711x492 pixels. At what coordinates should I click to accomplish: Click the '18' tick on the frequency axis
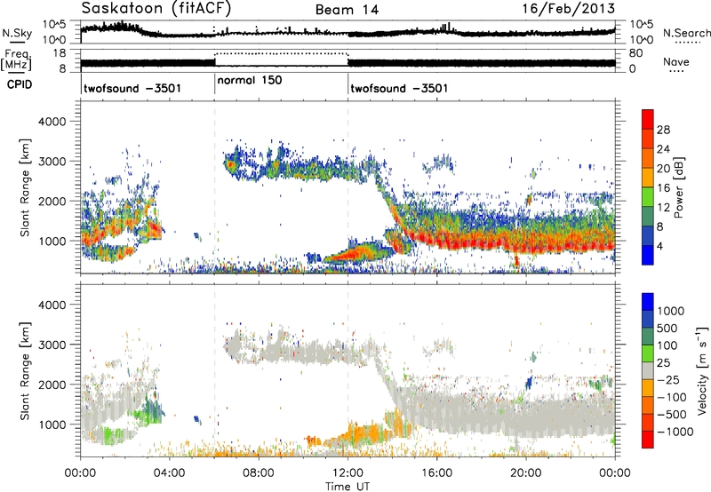(x=59, y=53)
